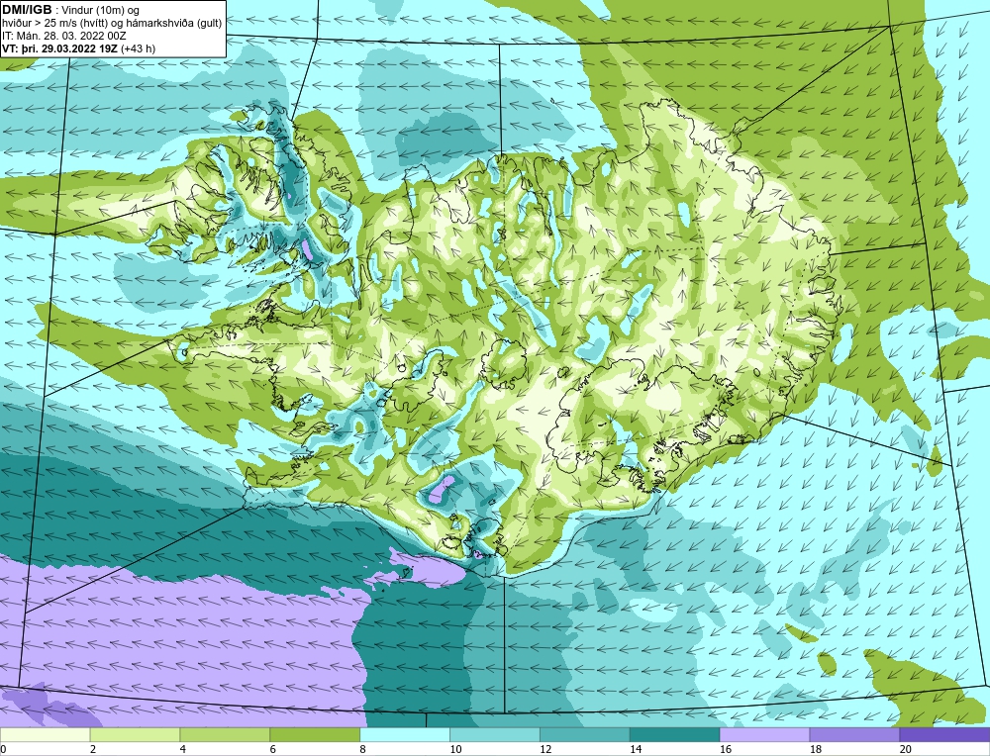Click the 10–12 m/s turquoise legend swatch
The height and width of the screenshot is (756, 990).
click(495, 735)
